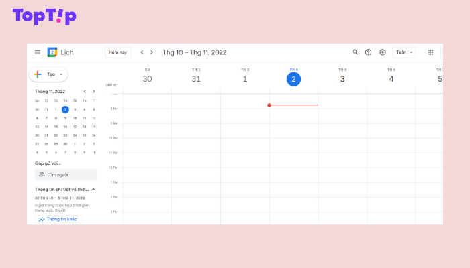Image resolution: width=470 pixels, height=268 pixels.
Task: Expand the Tạo create dropdown
Action: (61, 74)
